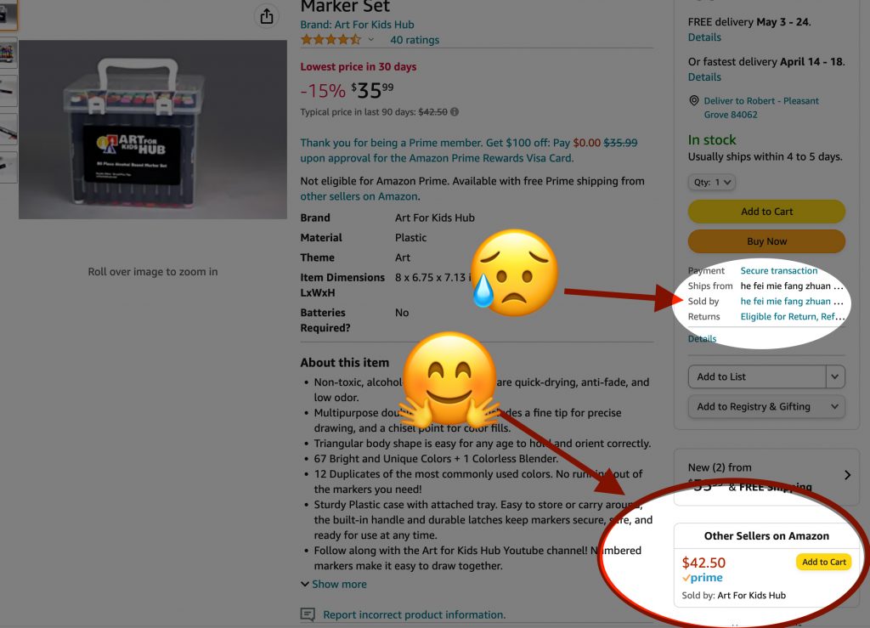Expand the Add to List dropdown arrow
Image resolution: width=870 pixels, height=628 pixels.
tap(835, 376)
